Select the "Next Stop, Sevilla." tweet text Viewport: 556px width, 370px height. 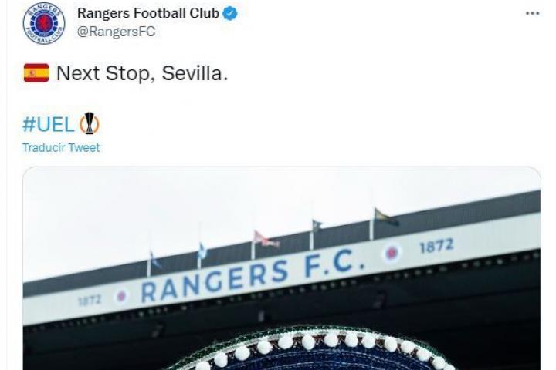pos(142,74)
